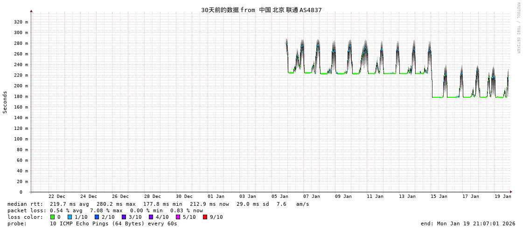This screenshot has height=230, width=523.
Task: Click the light blue 1/10 loss swatch
Action: coord(70,217)
